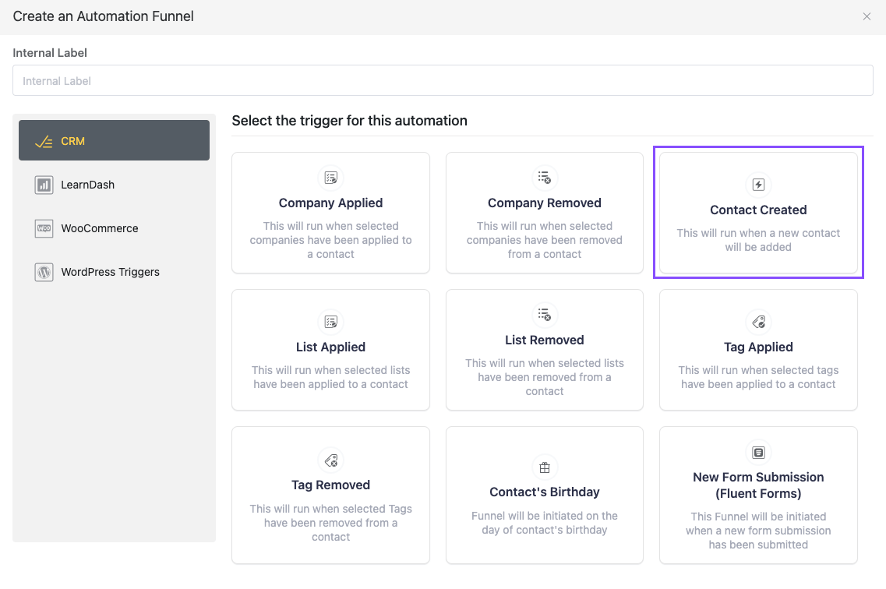Click the Tag Applied tag icon

pyautogui.click(x=758, y=322)
